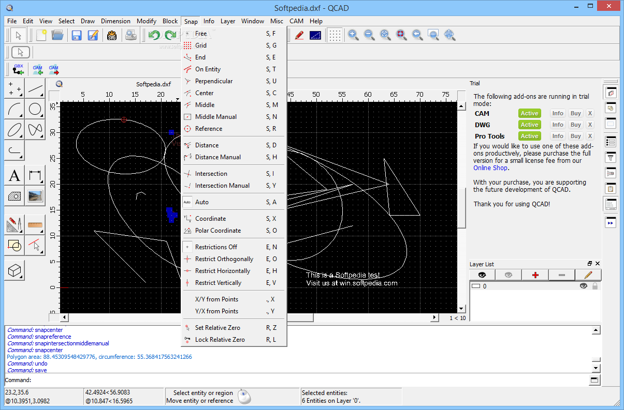
Task: Click the red pencil draft mode icon
Action: [x=299, y=35]
